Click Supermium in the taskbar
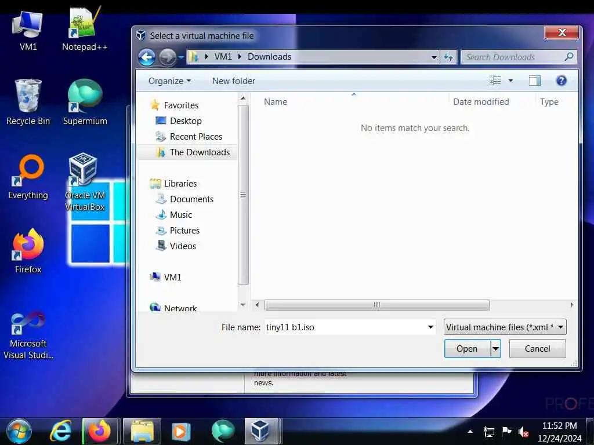The height and width of the screenshot is (445, 594). [223, 431]
